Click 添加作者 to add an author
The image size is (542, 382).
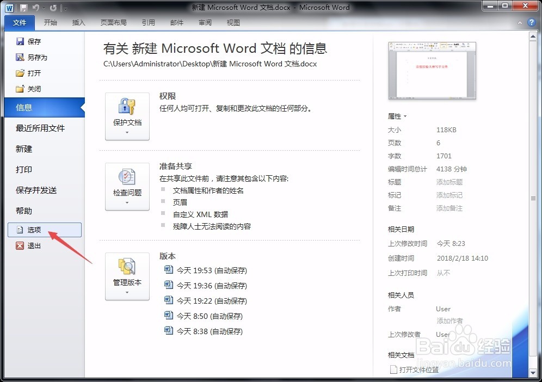click(x=449, y=321)
